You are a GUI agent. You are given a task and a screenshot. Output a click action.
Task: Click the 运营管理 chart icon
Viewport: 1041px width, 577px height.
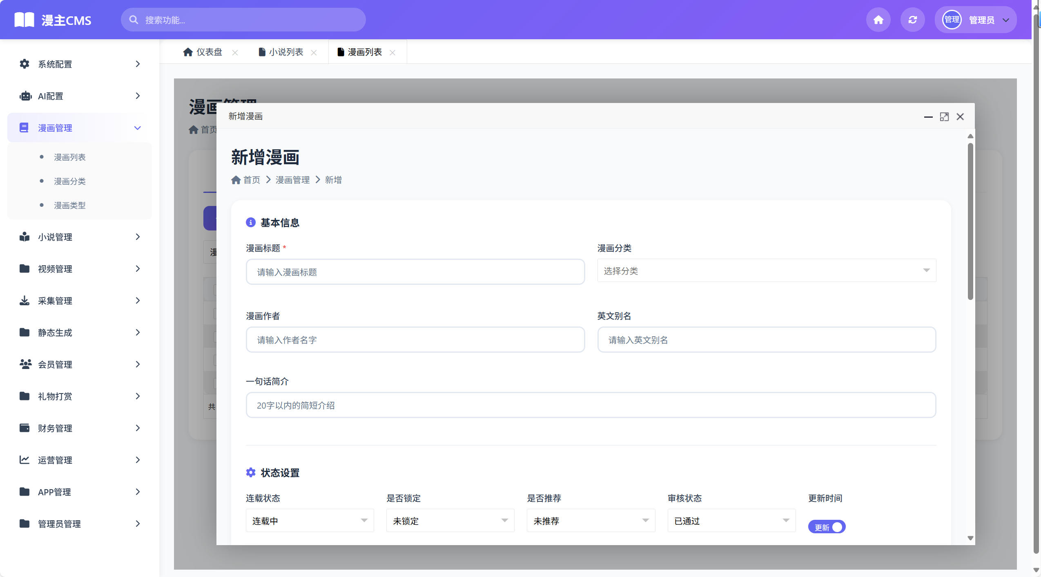(x=25, y=460)
